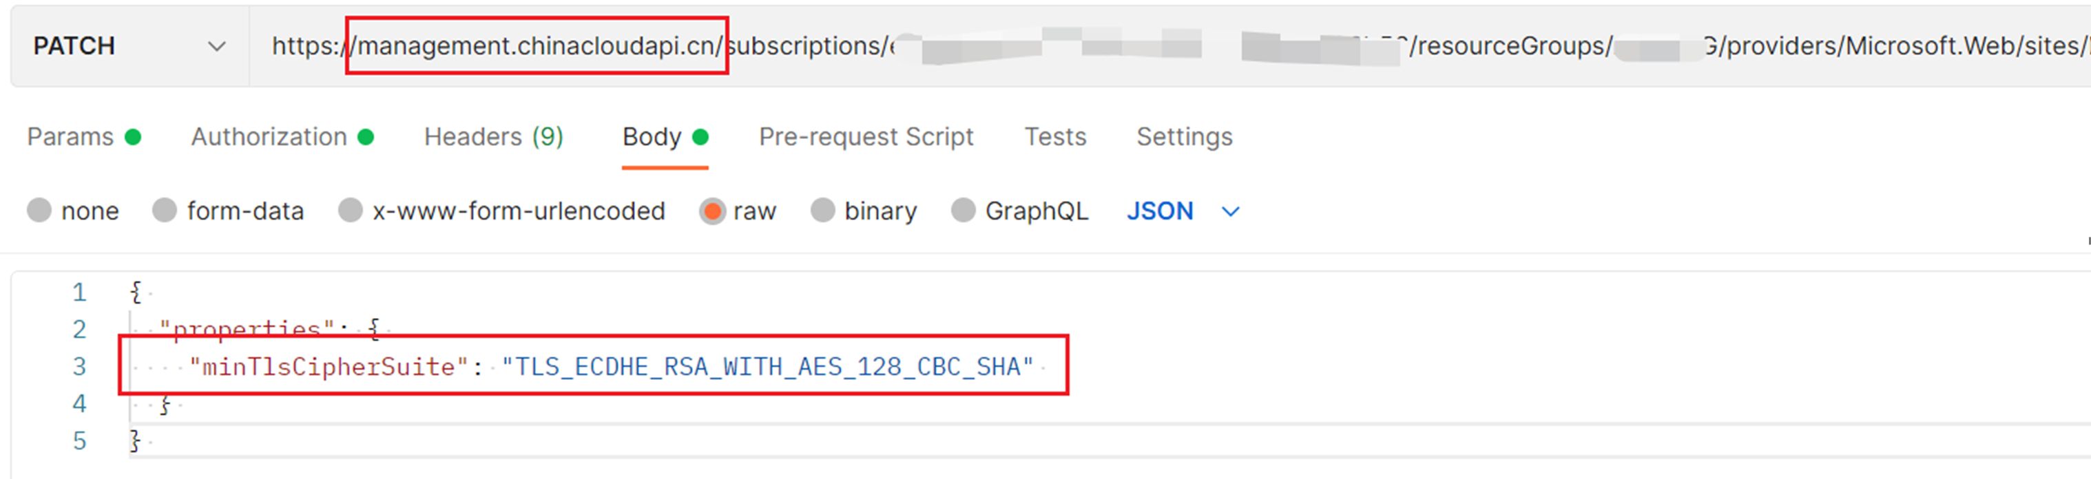The height and width of the screenshot is (479, 2091).
Task: Go to the Tests tab
Action: pos(1054,137)
